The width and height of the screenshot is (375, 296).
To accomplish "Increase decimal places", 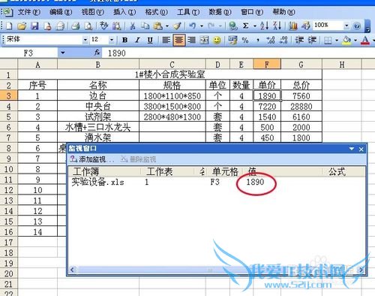I will coord(271,40).
